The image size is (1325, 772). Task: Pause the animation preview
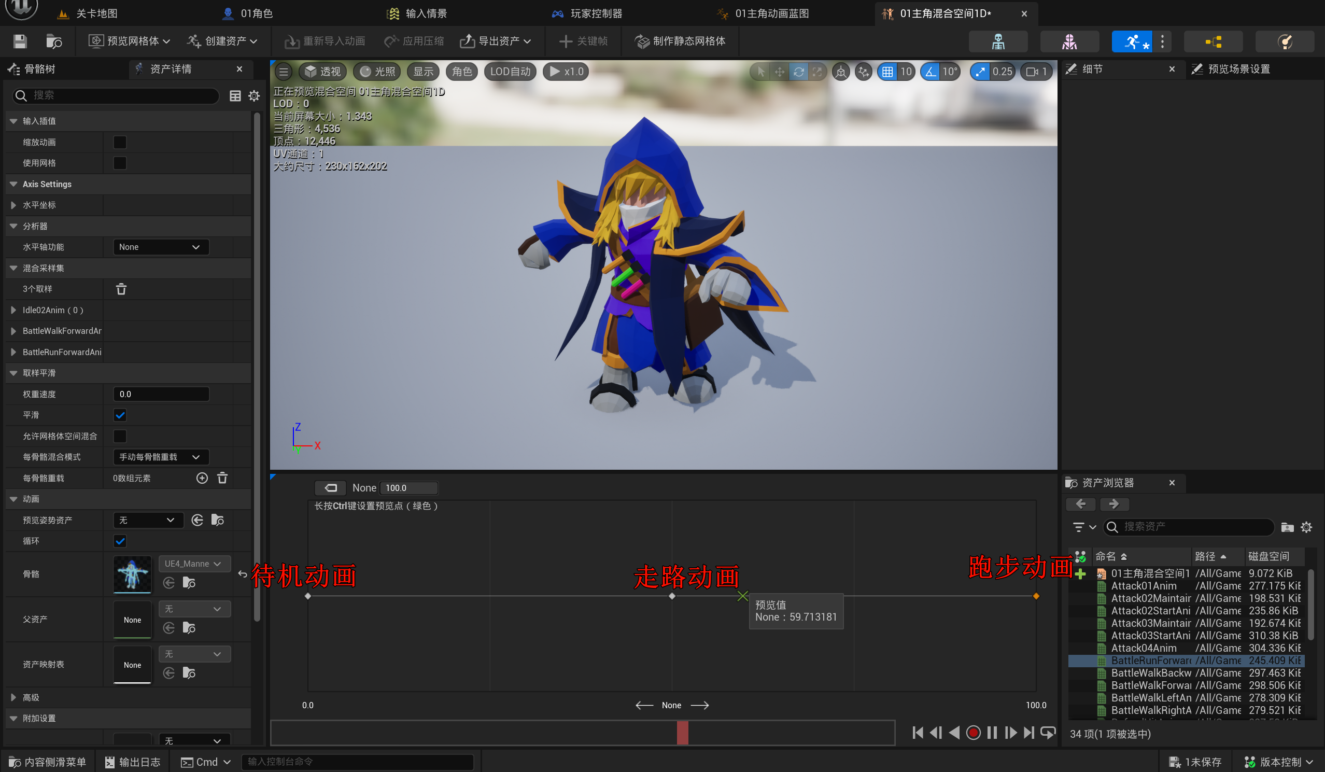tap(992, 733)
